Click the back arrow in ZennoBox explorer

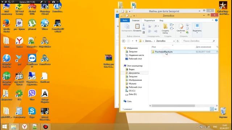coord(124,41)
